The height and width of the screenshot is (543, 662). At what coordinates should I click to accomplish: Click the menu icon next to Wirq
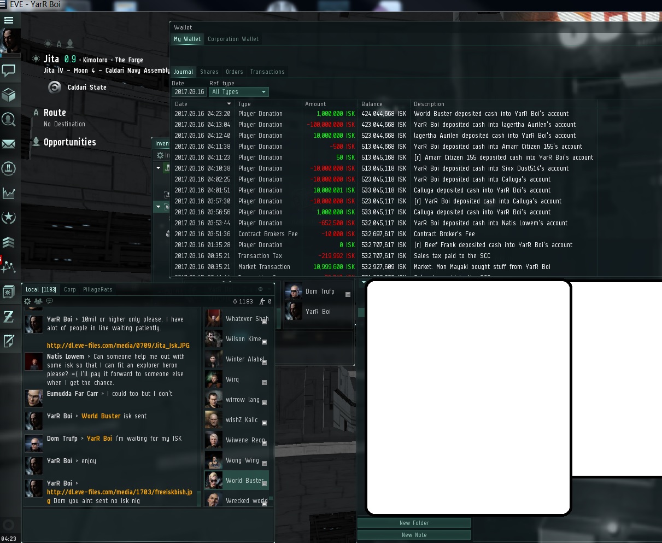pos(264,382)
